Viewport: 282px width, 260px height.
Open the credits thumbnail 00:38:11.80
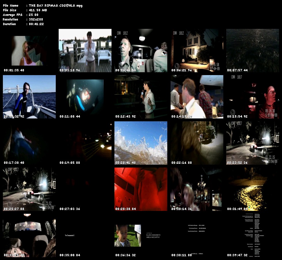pyautogui.click(x=197, y=235)
